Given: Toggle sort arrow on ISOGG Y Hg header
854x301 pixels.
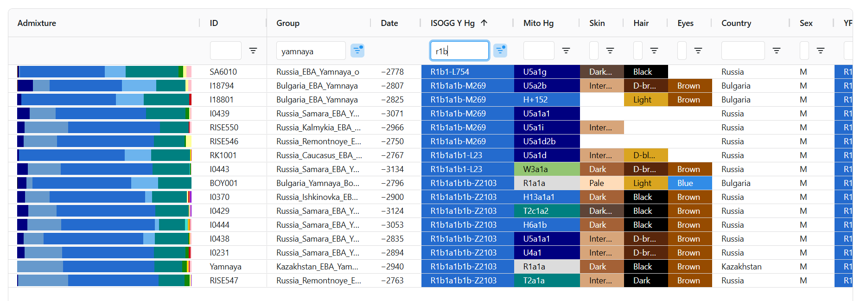Looking at the screenshot, I should click(484, 23).
